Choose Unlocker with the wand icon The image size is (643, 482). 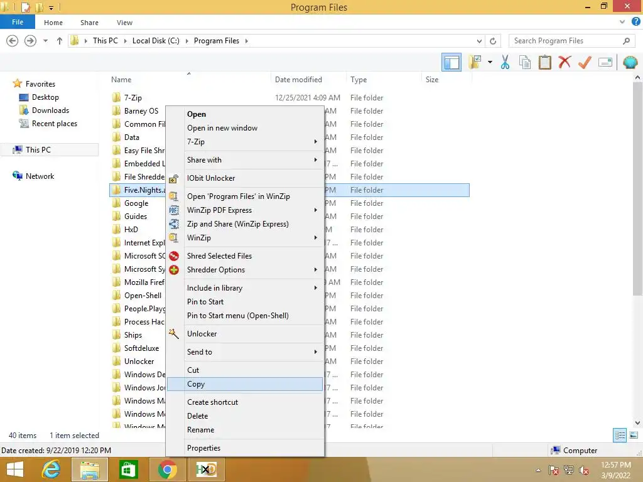pos(245,334)
